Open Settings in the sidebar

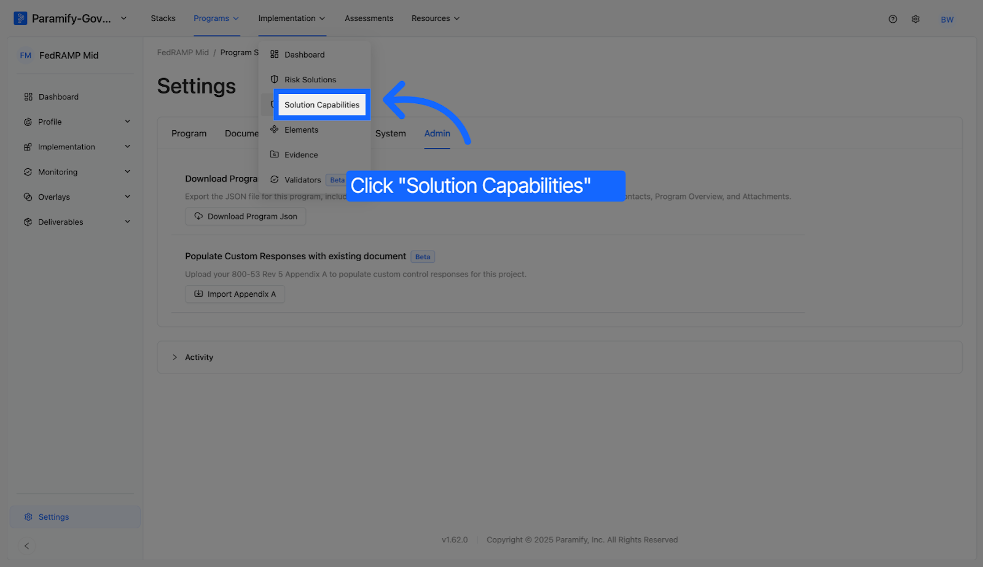(75, 517)
